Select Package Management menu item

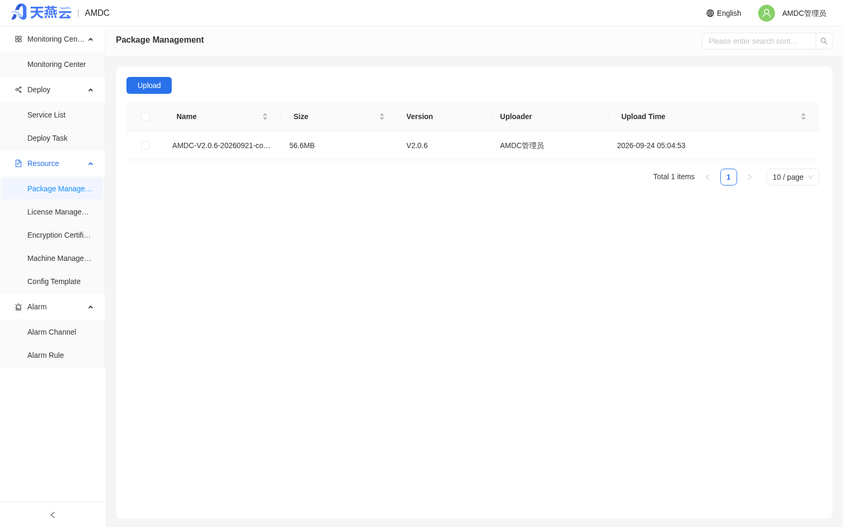click(53, 189)
